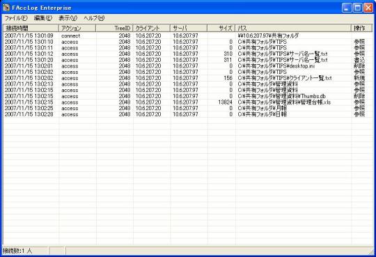Click the 新規 operation cell
The width and height of the screenshot is (376, 257).
[x=359, y=78]
